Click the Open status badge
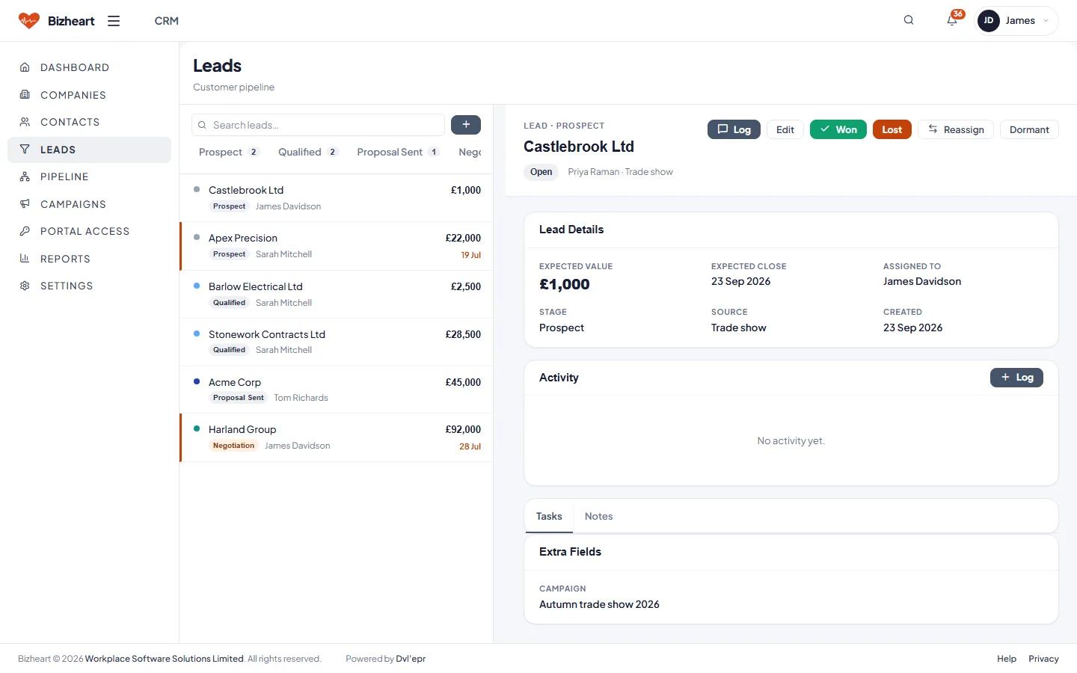Screen dimensions: 1077x673 (x=541, y=172)
